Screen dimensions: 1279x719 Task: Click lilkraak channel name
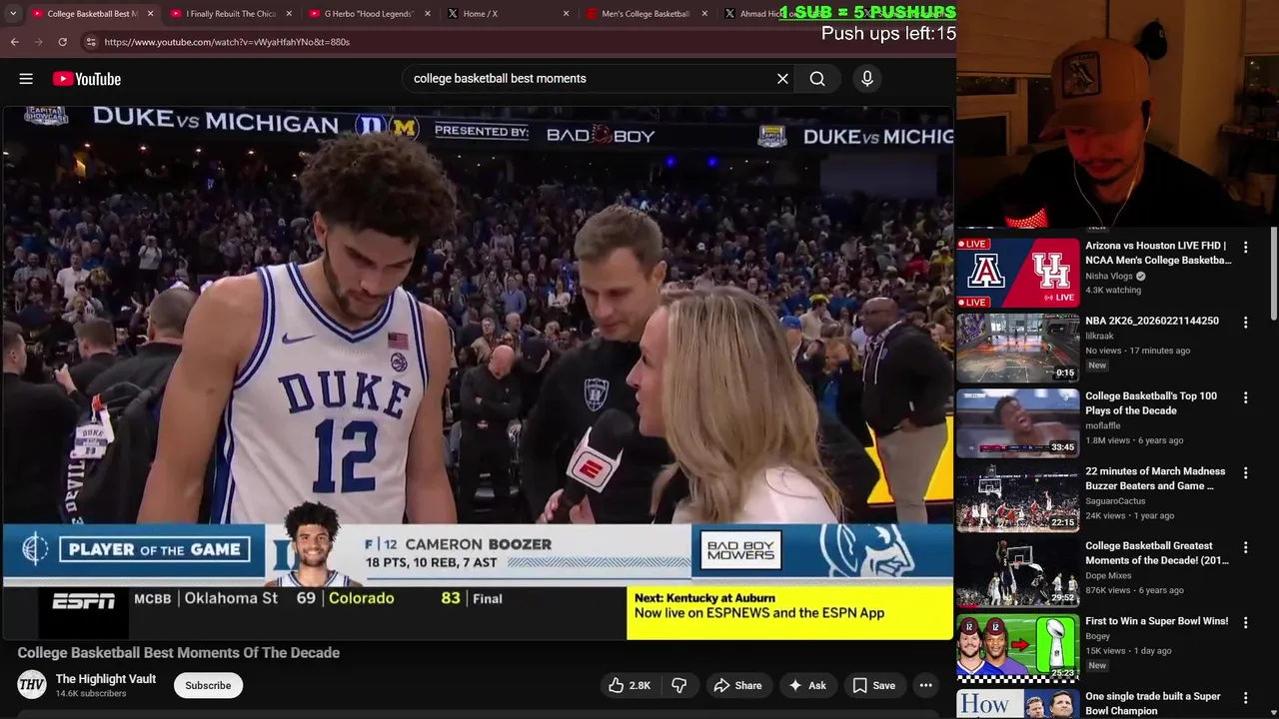coord(1100,337)
